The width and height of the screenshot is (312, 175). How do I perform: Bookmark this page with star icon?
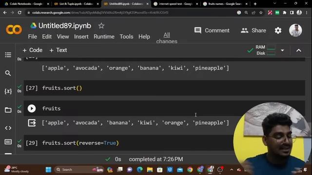[261, 13]
